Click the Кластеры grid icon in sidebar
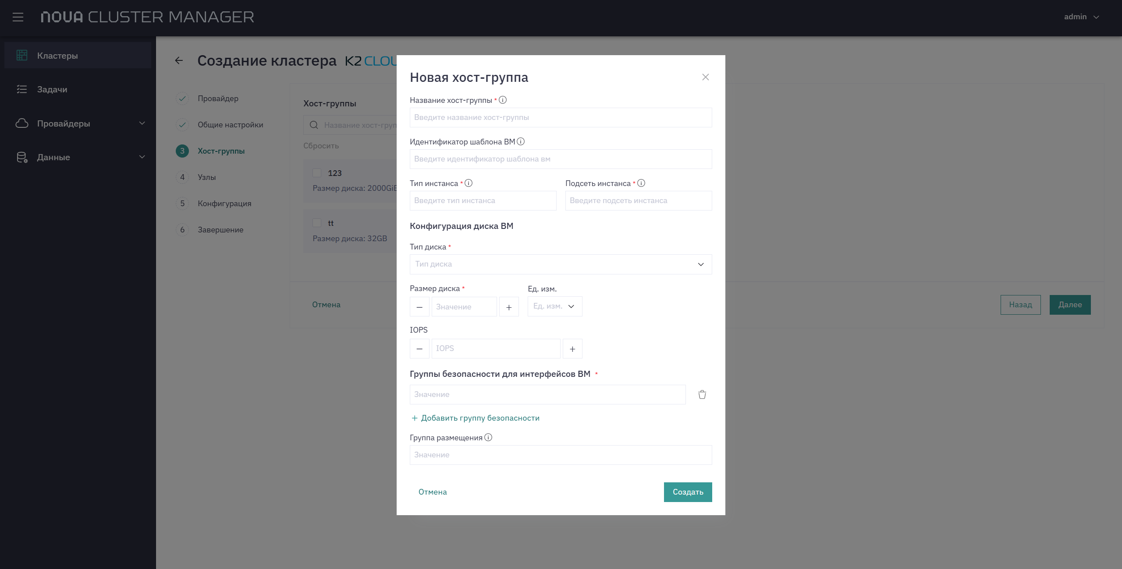Image resolution: width=1122 pixels, height=569 pixels. coord(22,55)
